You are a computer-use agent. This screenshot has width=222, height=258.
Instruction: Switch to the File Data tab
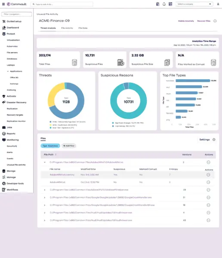[x=83, y=28]
